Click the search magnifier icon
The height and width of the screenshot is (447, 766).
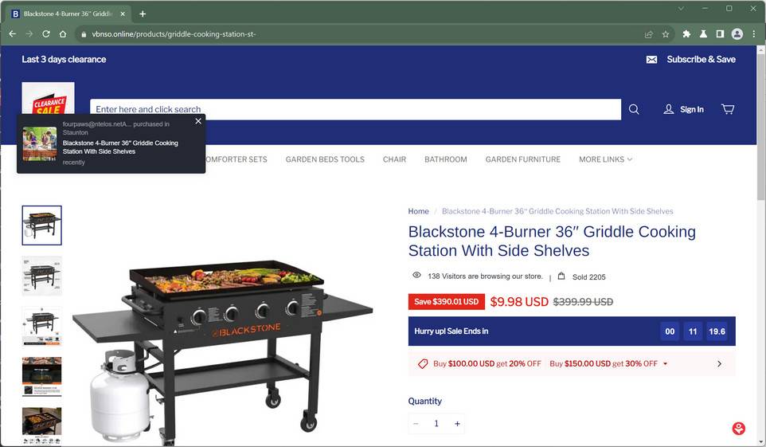coord(634,109)
